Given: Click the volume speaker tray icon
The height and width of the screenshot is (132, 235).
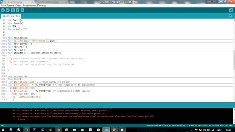Looking at the screenshot, I should (x=209, y=130).
